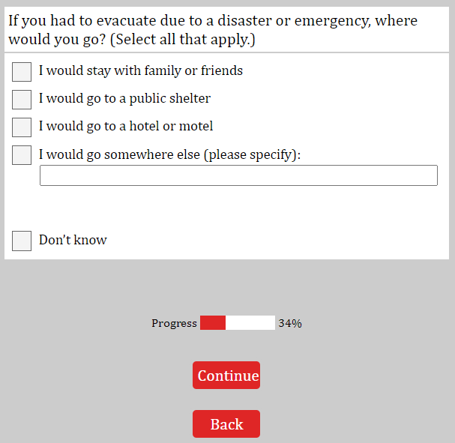
Task: Enable the 'somewhere else' checkbox
Action: click(x=22, y=155)
